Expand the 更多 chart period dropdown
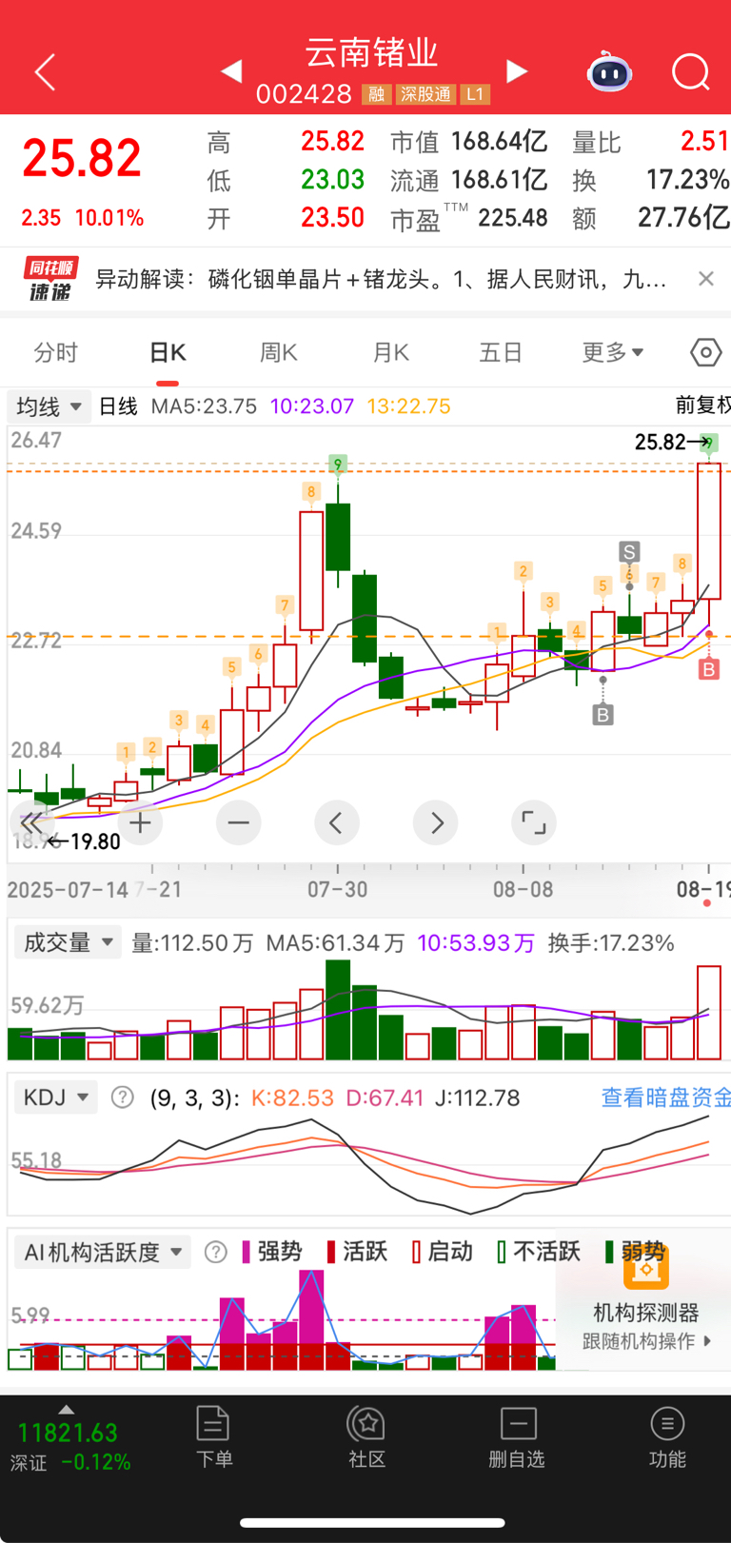This screenshot has width=731, height=1543. [x=613, y=353]
